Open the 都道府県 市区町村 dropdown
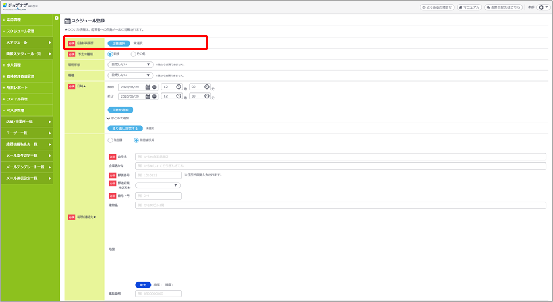The height and width of the screenshot is (302, 553). 158,185
